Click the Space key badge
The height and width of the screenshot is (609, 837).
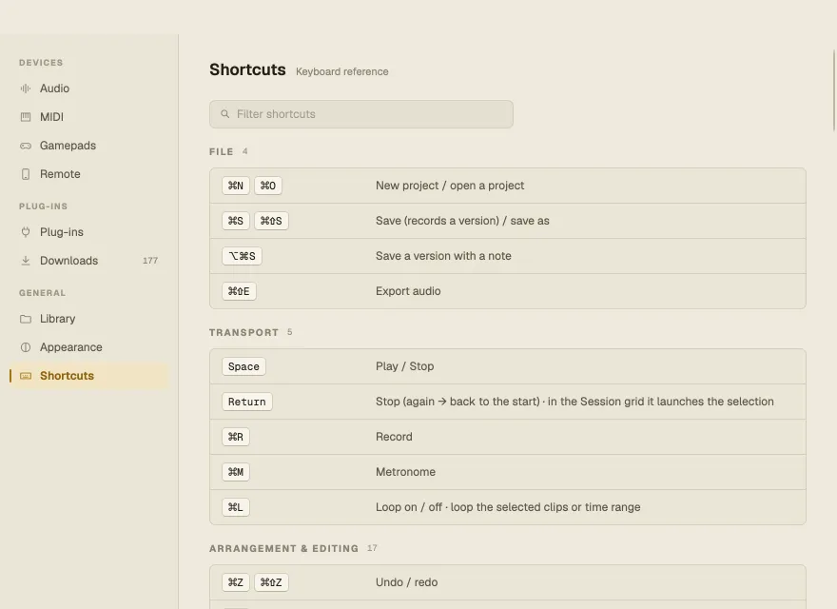243,366
